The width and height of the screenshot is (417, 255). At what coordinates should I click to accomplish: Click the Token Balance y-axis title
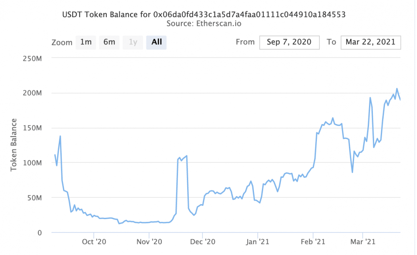tap(14, 145)
